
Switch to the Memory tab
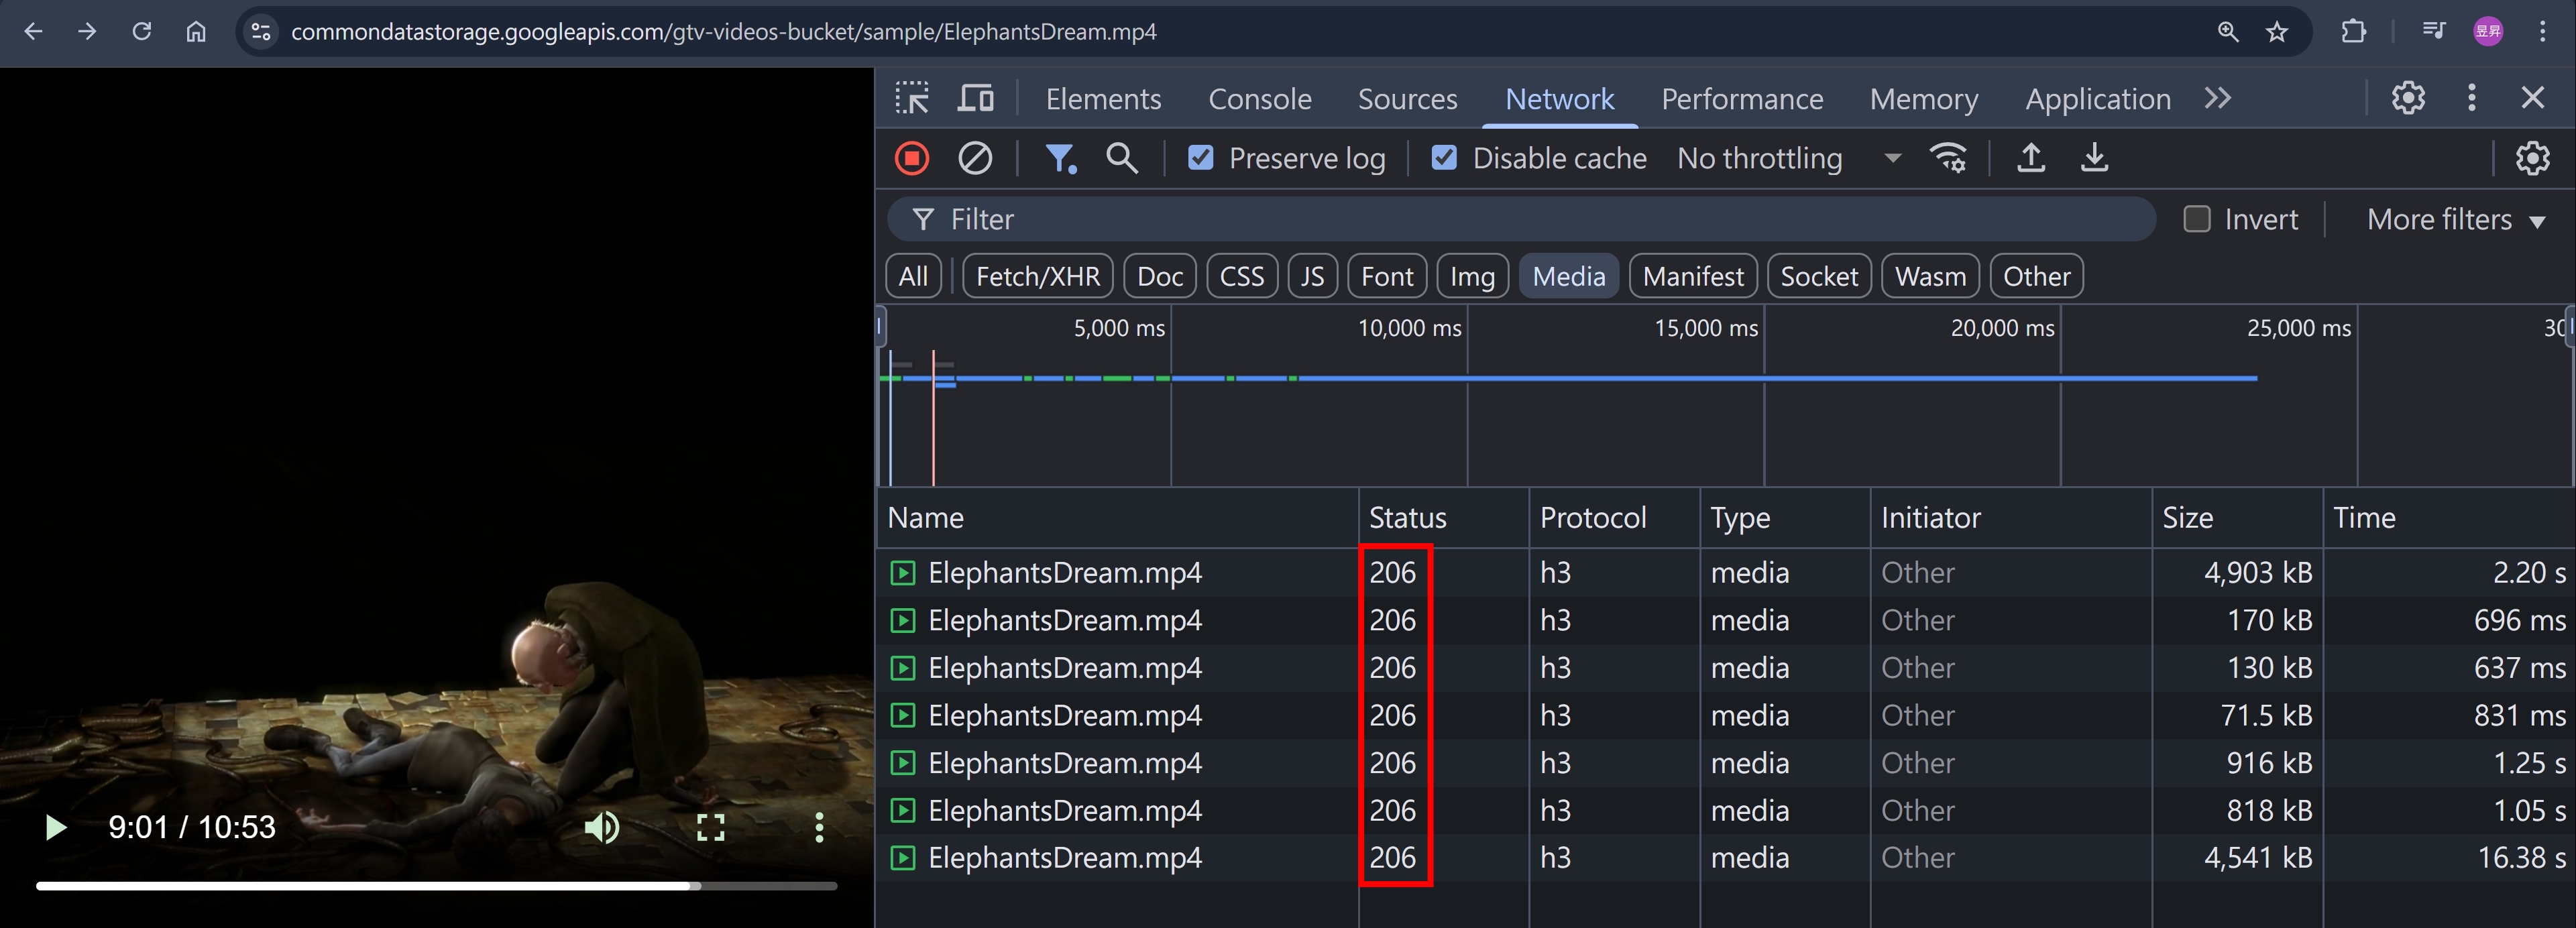click(x=1924, y=99)
